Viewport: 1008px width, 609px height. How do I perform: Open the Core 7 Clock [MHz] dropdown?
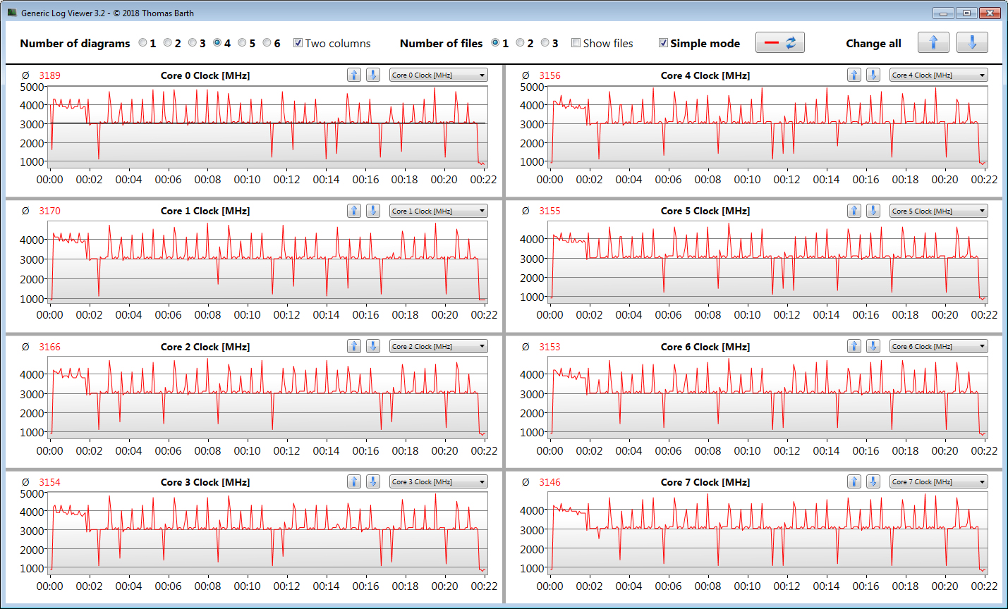(938, 482)
